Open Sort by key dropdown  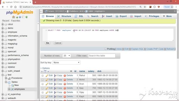pos(66,63)
